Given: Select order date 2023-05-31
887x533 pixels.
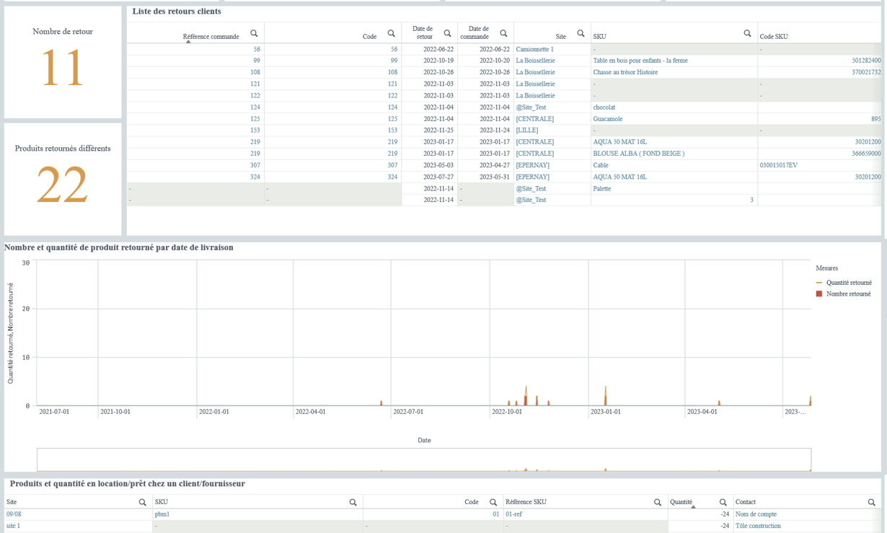Looking at the screenshot, I should (495, 177).
